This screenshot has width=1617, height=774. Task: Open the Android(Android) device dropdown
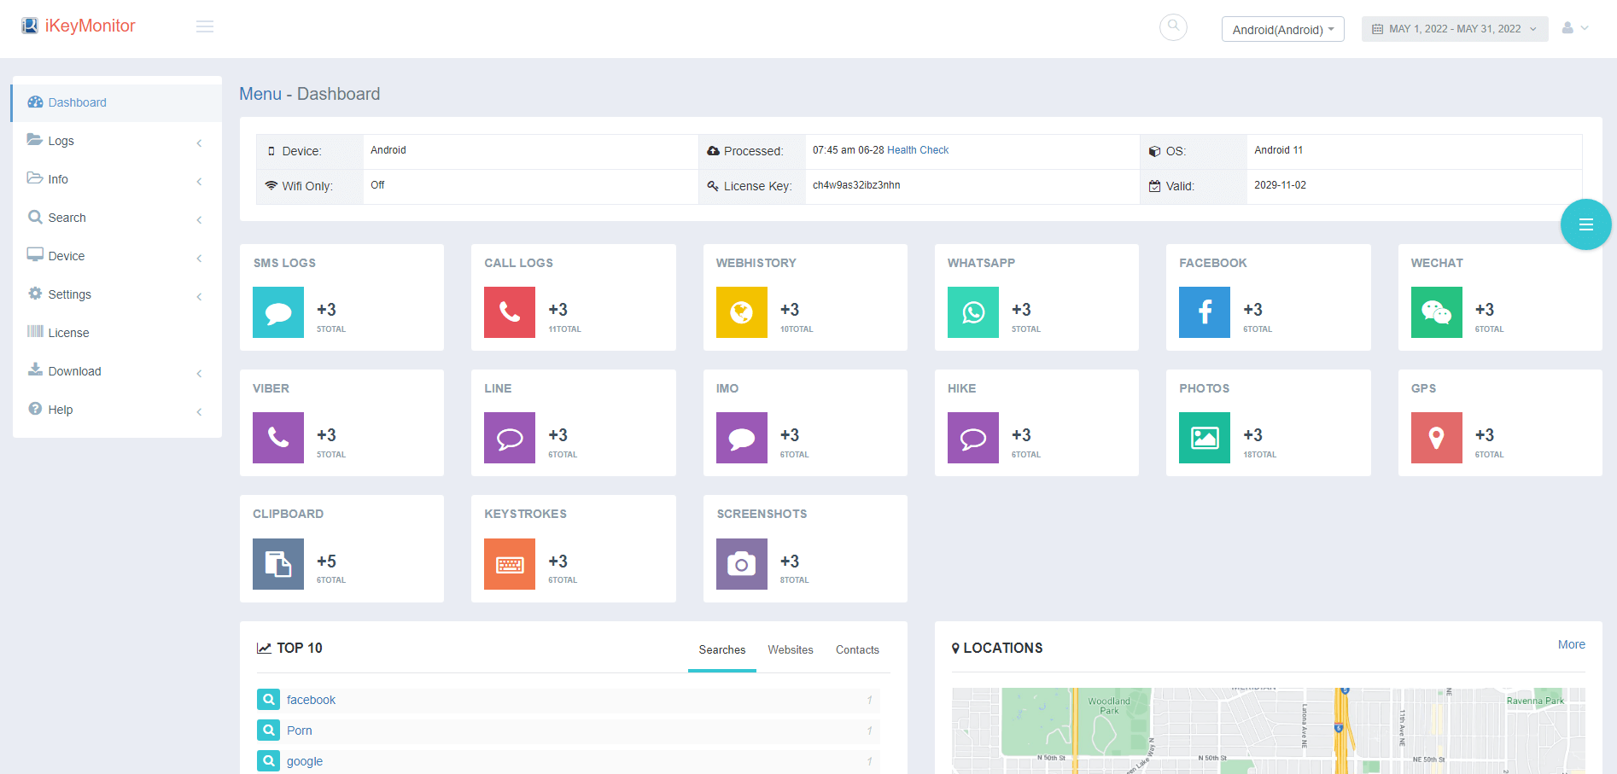pos(1282,29)
